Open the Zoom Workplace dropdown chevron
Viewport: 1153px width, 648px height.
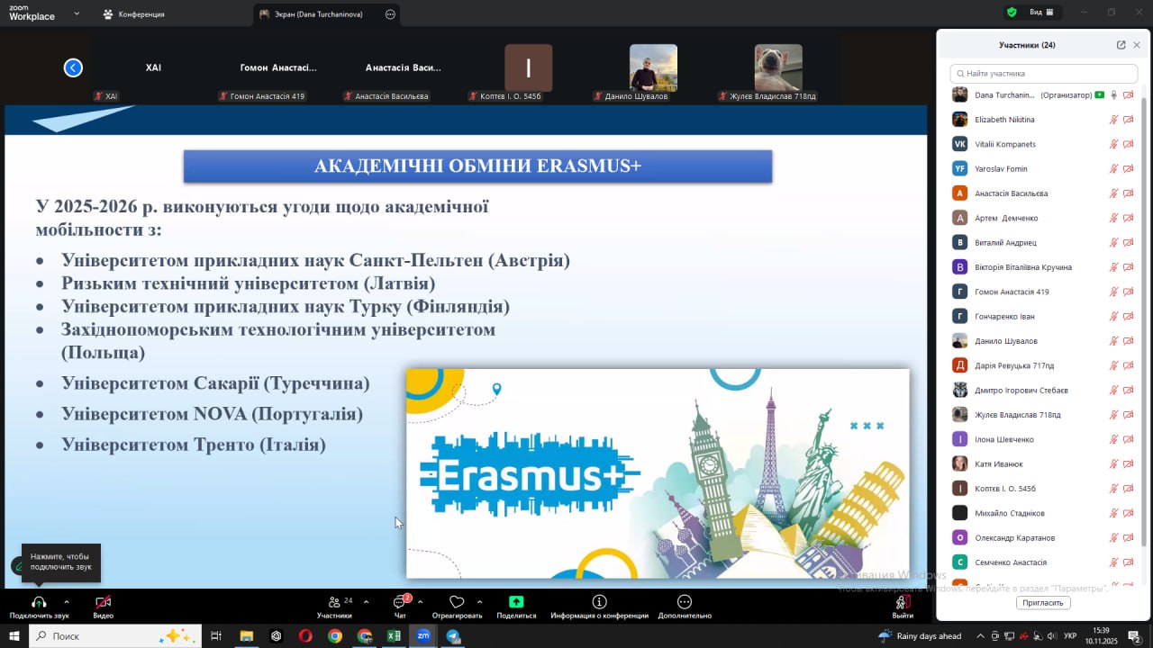(x=77, y=14)
